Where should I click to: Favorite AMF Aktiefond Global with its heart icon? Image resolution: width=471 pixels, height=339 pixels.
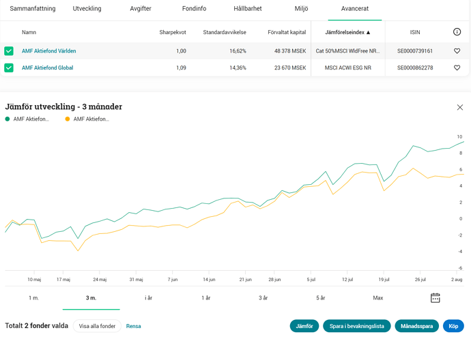pos(457,68)
